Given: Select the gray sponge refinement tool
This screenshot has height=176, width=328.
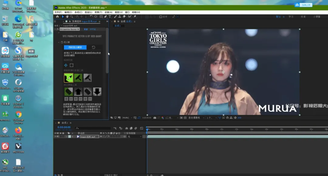Looking at the screenshot, I should 87,92.
